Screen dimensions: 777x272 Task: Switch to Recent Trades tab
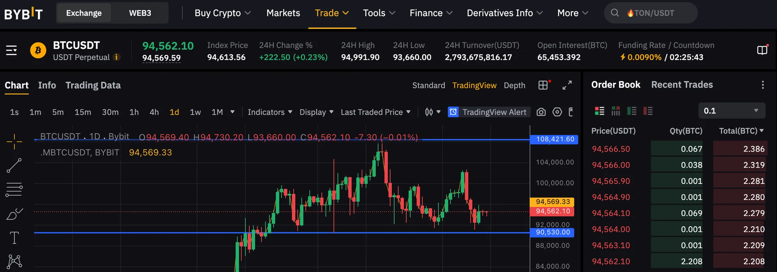(682, 85)
